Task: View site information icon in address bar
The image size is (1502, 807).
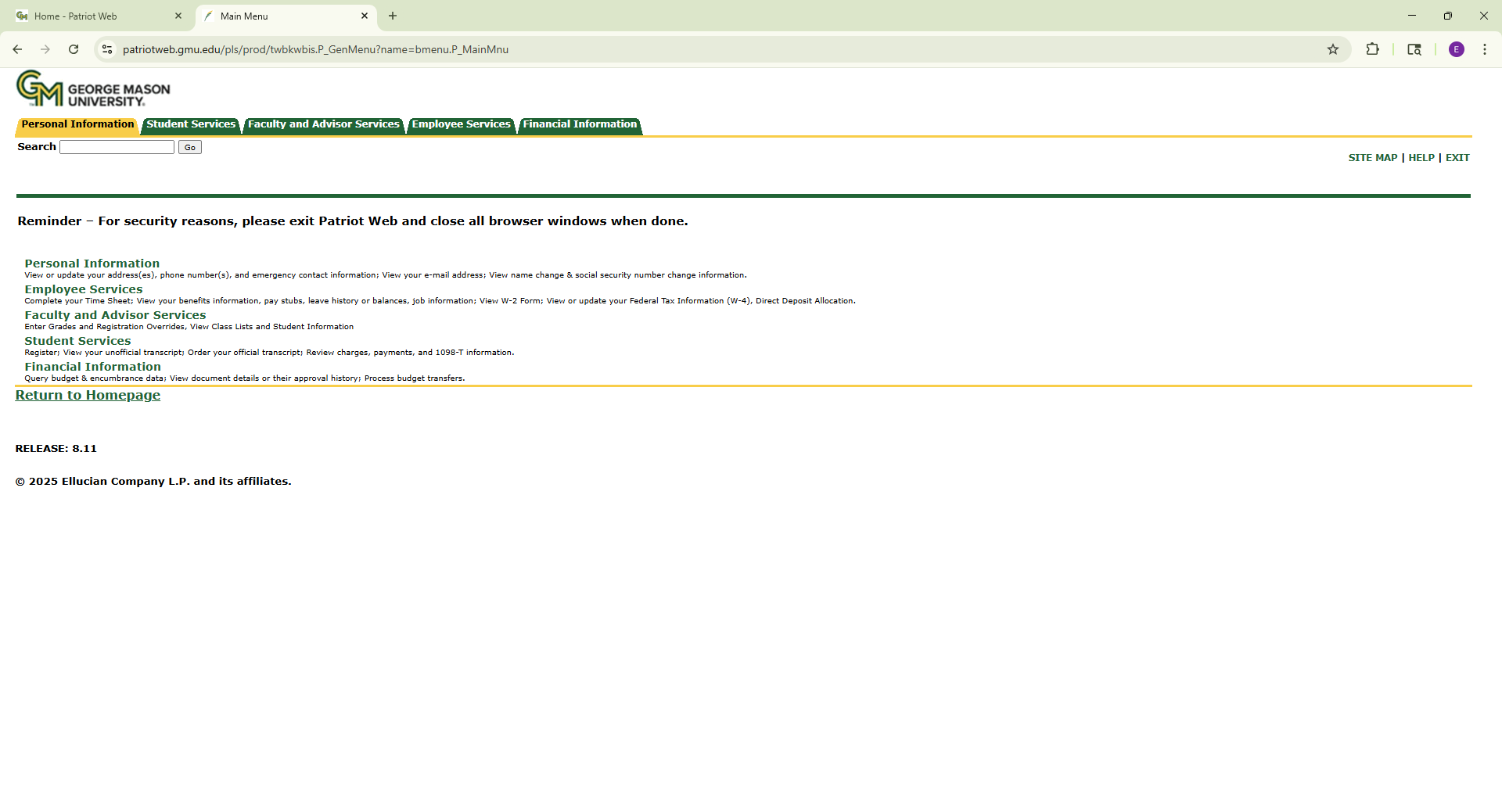Action: pyautogui.click(x=106, y=48)
